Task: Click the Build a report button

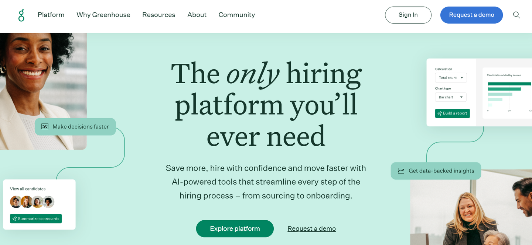Action: (x=453, y=113)
